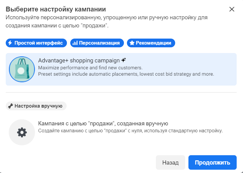Click the lightning bolt icon
Screen dimensions: 243x173
(x=10, y=43)
